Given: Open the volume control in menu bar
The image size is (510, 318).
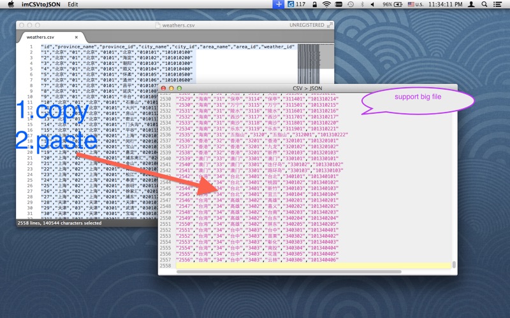Looking at the screenshot, I should tap(372, 4).
